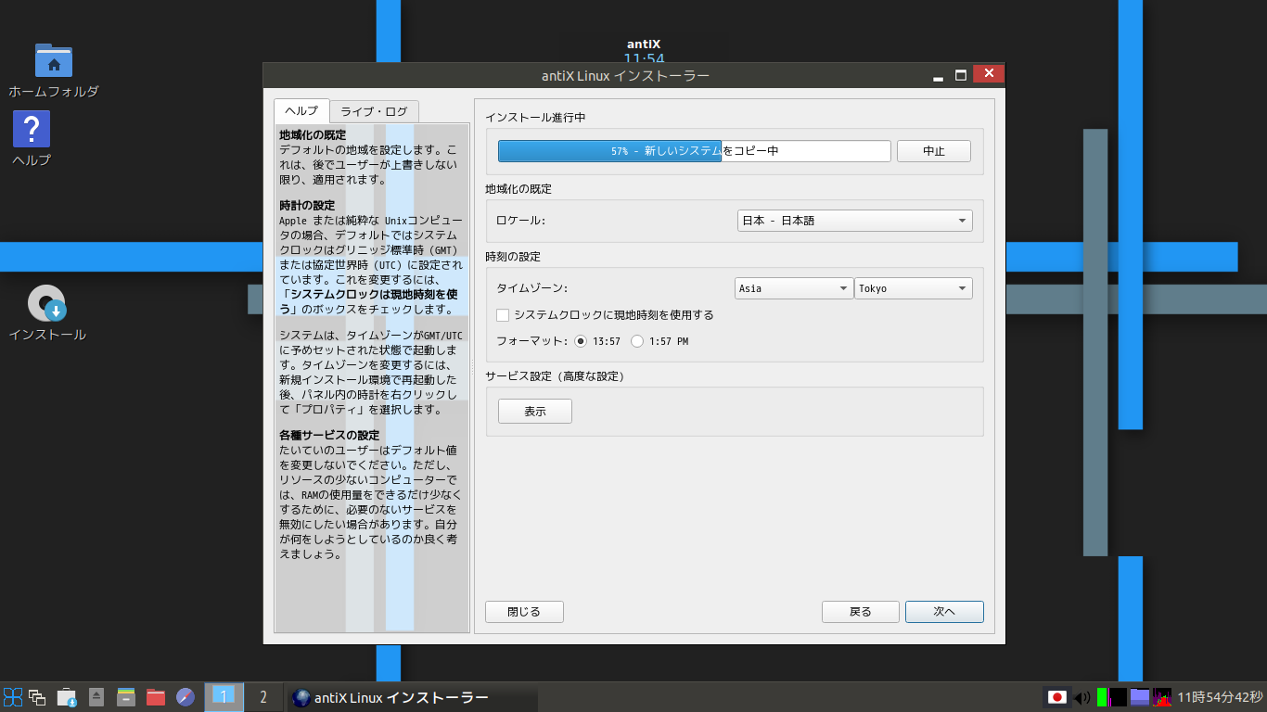Click the 戻る back button
This screenshot has height=712, width=1267.
tap(861, 612)
